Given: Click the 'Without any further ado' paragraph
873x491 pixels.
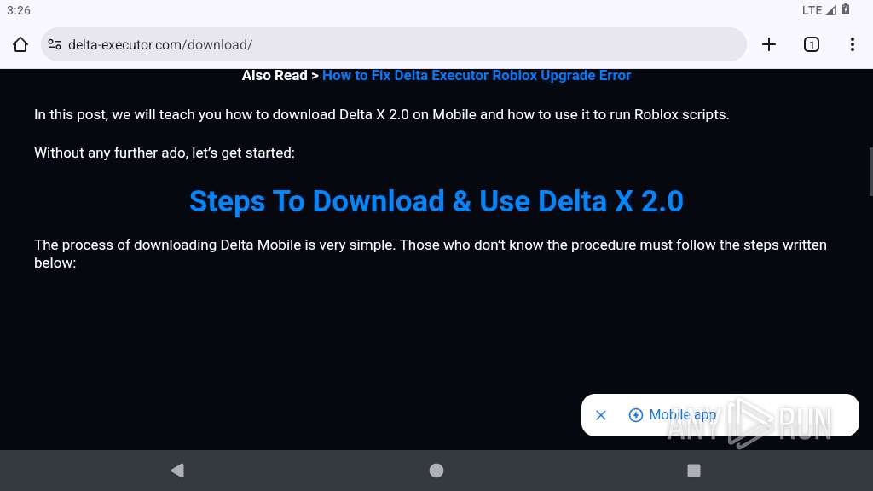Looking at the screenshot, I should pos(165,153).
